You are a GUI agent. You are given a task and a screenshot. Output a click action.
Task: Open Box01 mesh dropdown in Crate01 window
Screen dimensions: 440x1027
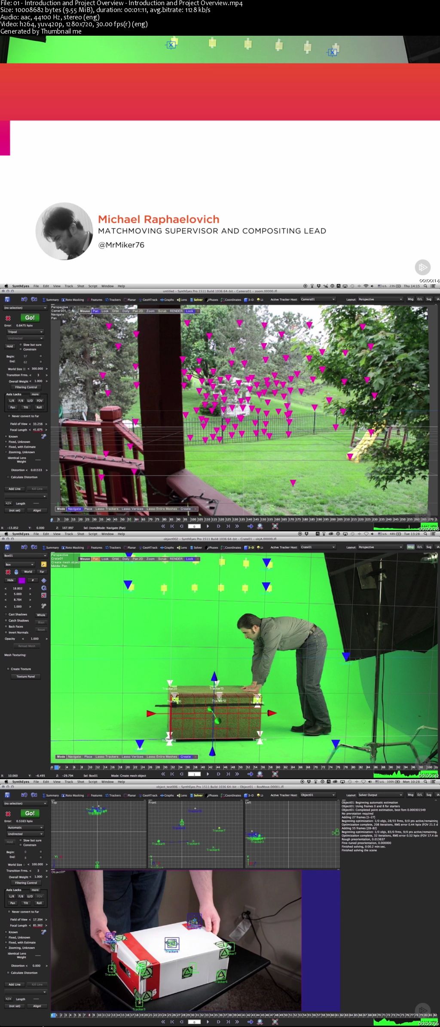point(25,556)
